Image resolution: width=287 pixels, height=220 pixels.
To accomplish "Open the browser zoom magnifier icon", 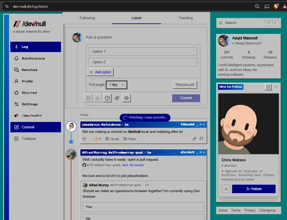I will (257, 6).
